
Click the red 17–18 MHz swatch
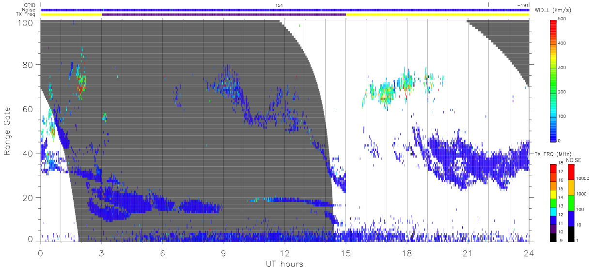click(554, 168)
